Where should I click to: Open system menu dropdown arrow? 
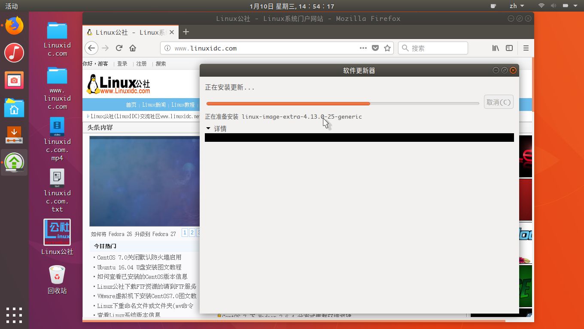576,6
